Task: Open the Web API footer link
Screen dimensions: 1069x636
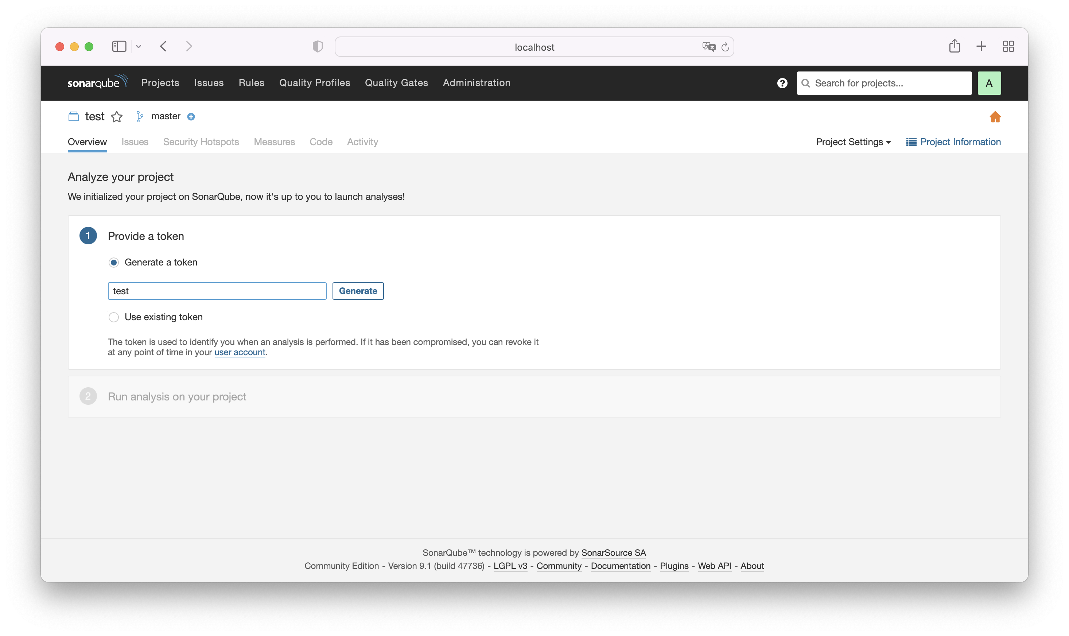Action: 714,566
